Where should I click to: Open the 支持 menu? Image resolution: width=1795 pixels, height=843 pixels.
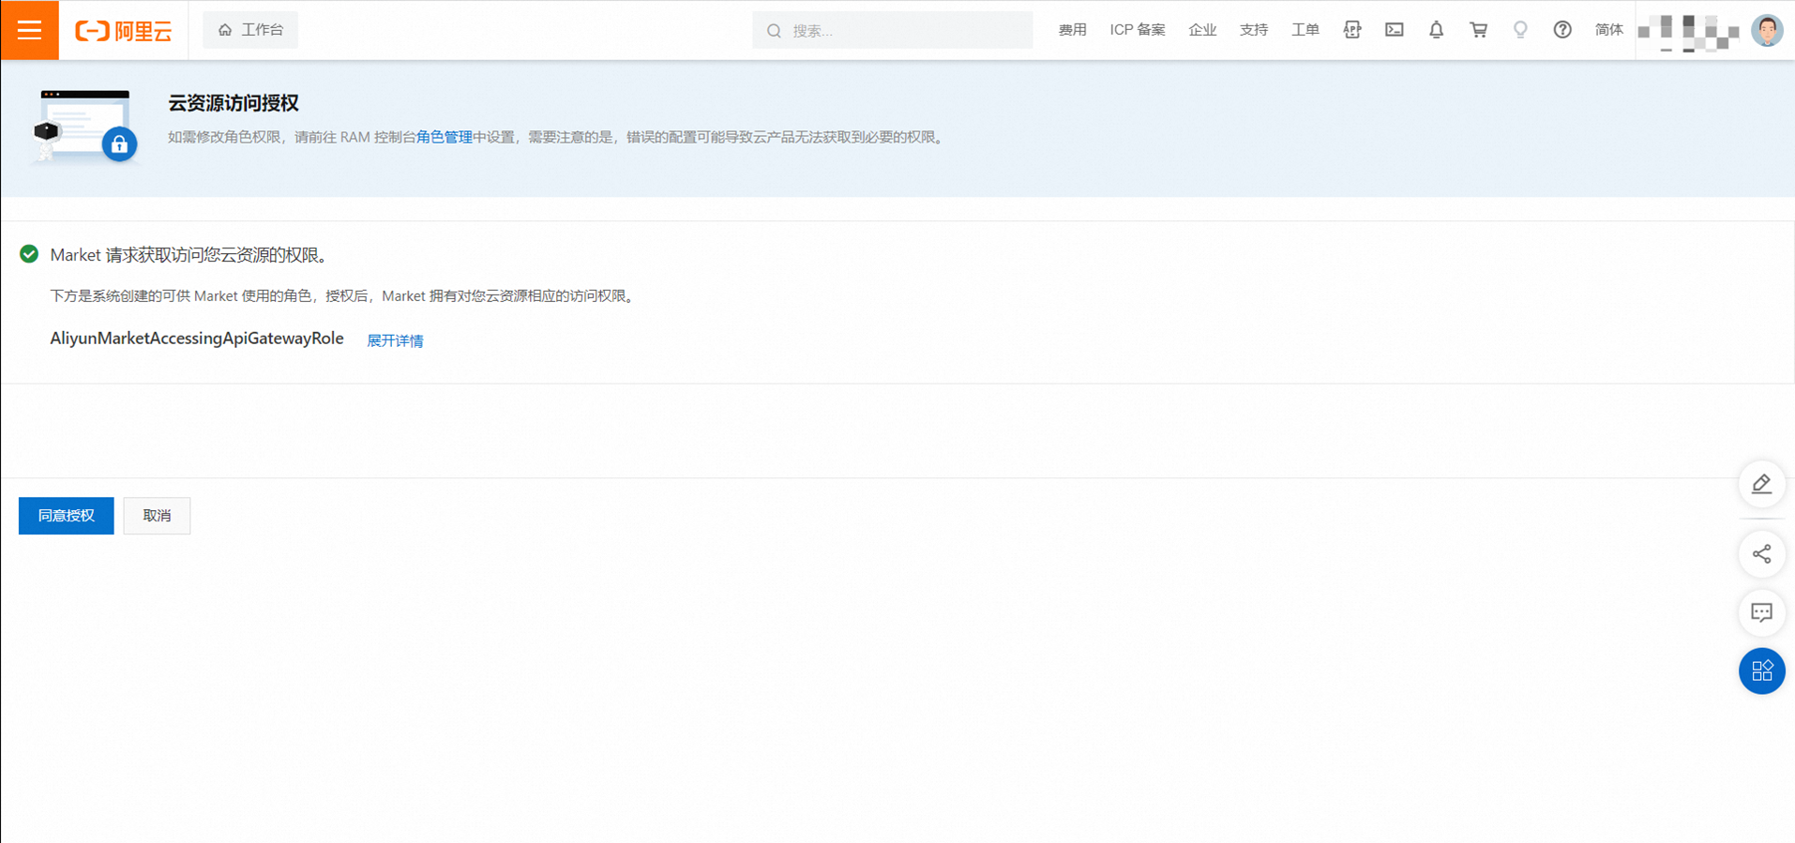(1254, 30)
